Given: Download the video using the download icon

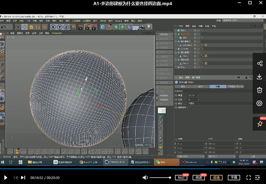Looking at the screenshot, I should point(259,77).
